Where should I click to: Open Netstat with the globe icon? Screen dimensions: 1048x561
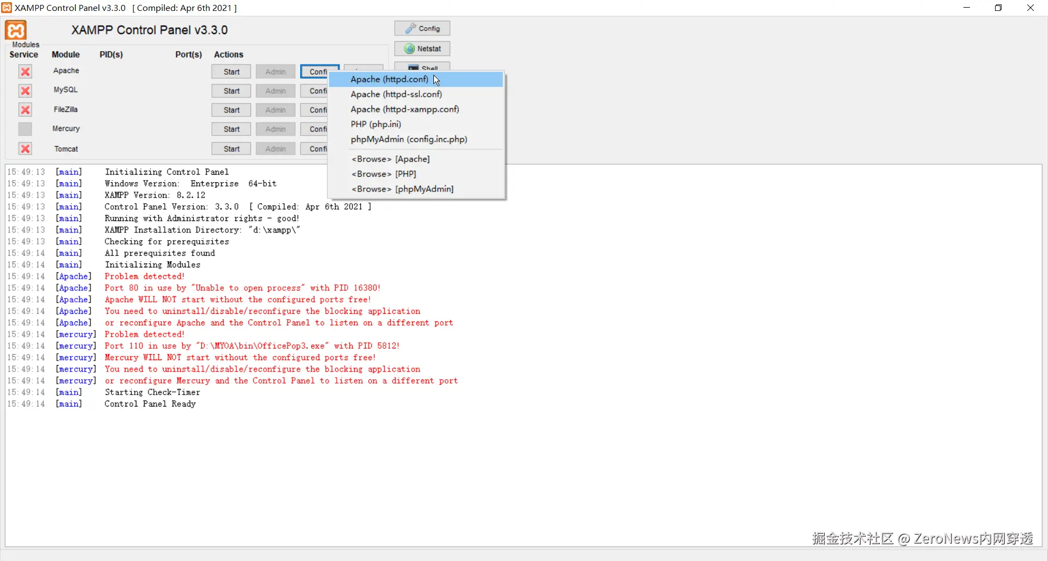(x=422, y=49)
